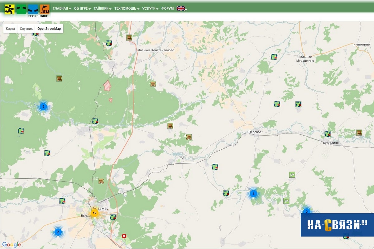
Task: Open the UK flag language dropdown
Action: [181, 9]
